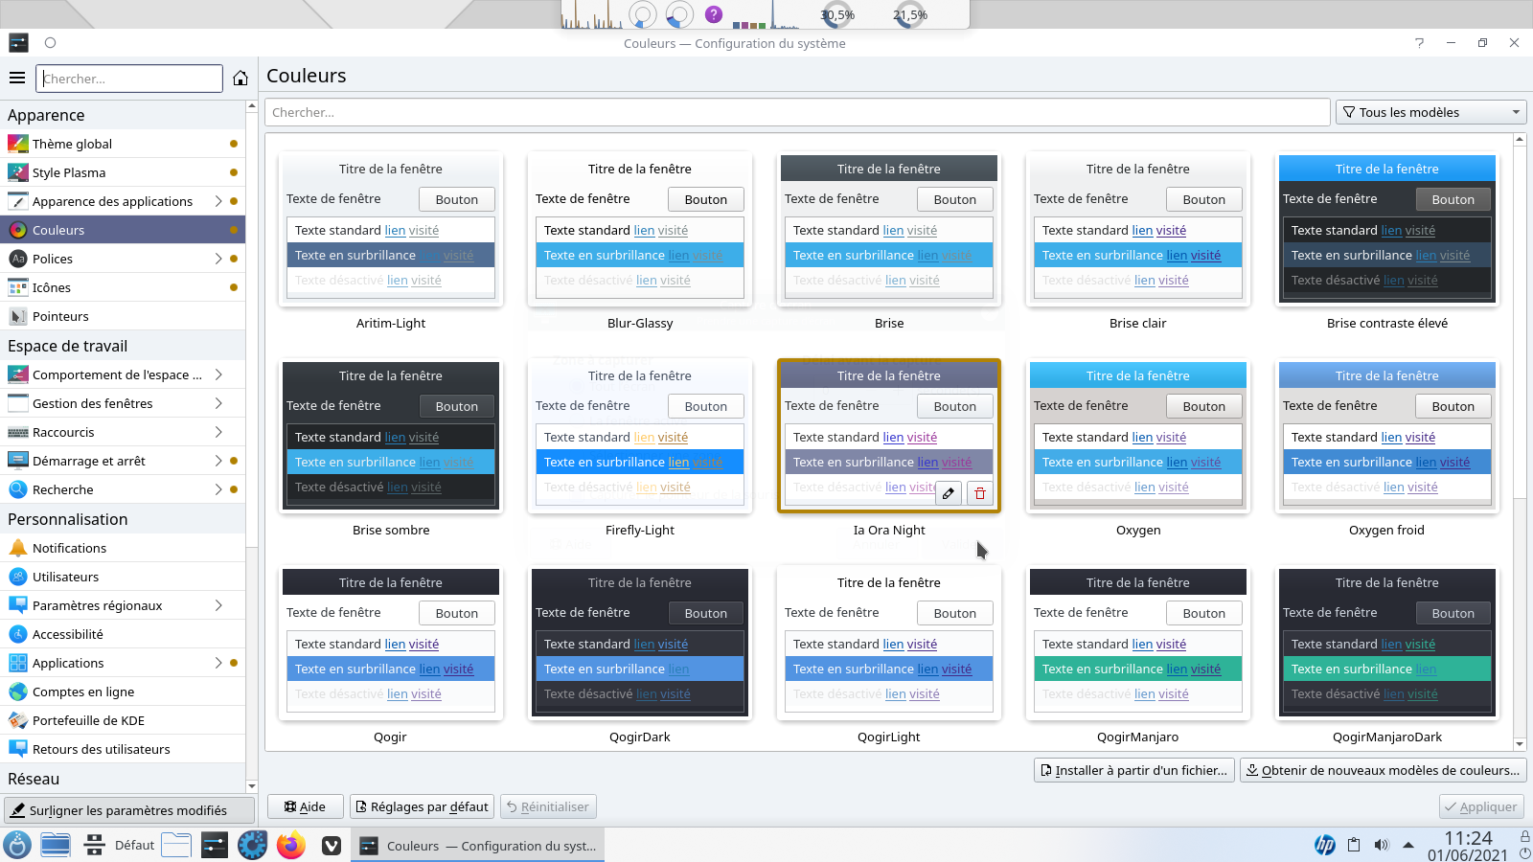Edit the Ia Ora Night color scheme
Screen dimensions: 1533x862
949,493
